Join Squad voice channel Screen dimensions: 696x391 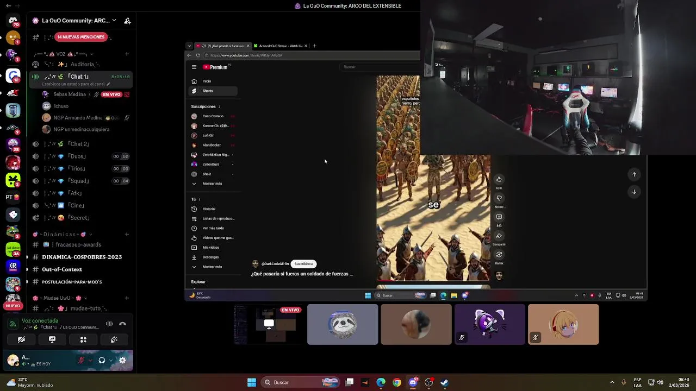click(82, 181)
